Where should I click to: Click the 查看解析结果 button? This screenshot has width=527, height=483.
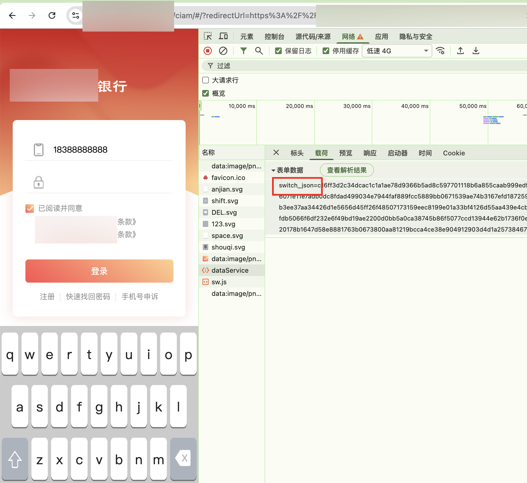pyautogui.click(x=347, y=170)
